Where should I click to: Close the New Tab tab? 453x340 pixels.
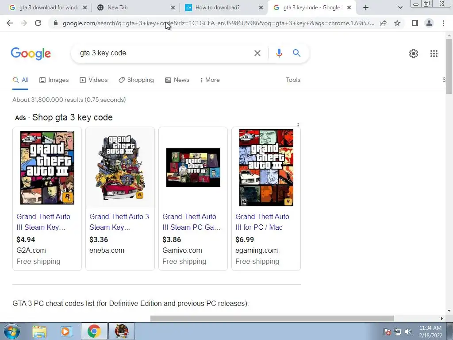click(173, 8)
